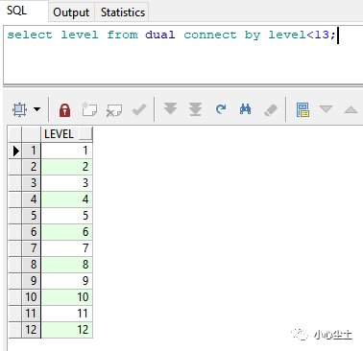Image resolution: width=363 pixels, height=351 pixels.
Task: Click the post changes checkmark icon
Action: [x=139, y=110]
